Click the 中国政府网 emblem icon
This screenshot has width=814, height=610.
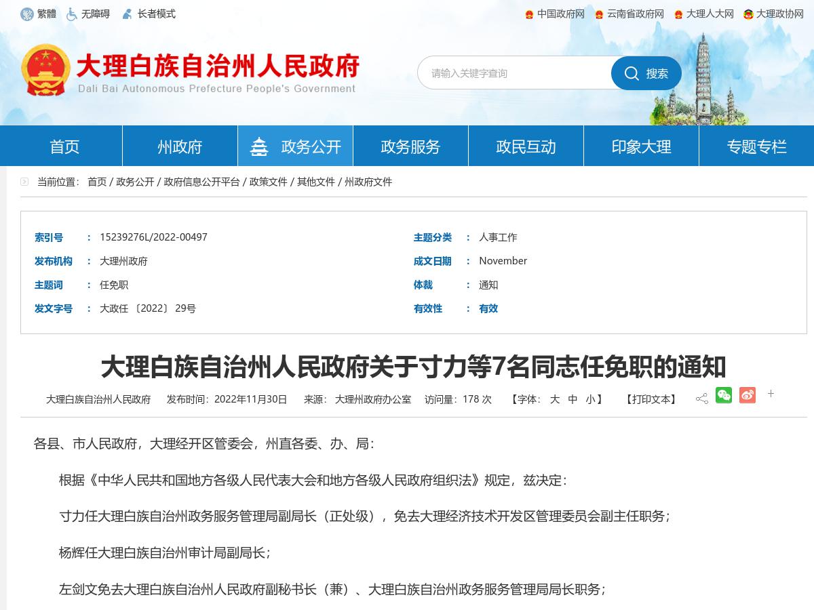(530, 14)
